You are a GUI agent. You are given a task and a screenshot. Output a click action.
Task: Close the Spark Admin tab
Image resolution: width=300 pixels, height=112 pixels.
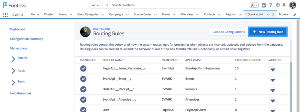click(273, 14)
